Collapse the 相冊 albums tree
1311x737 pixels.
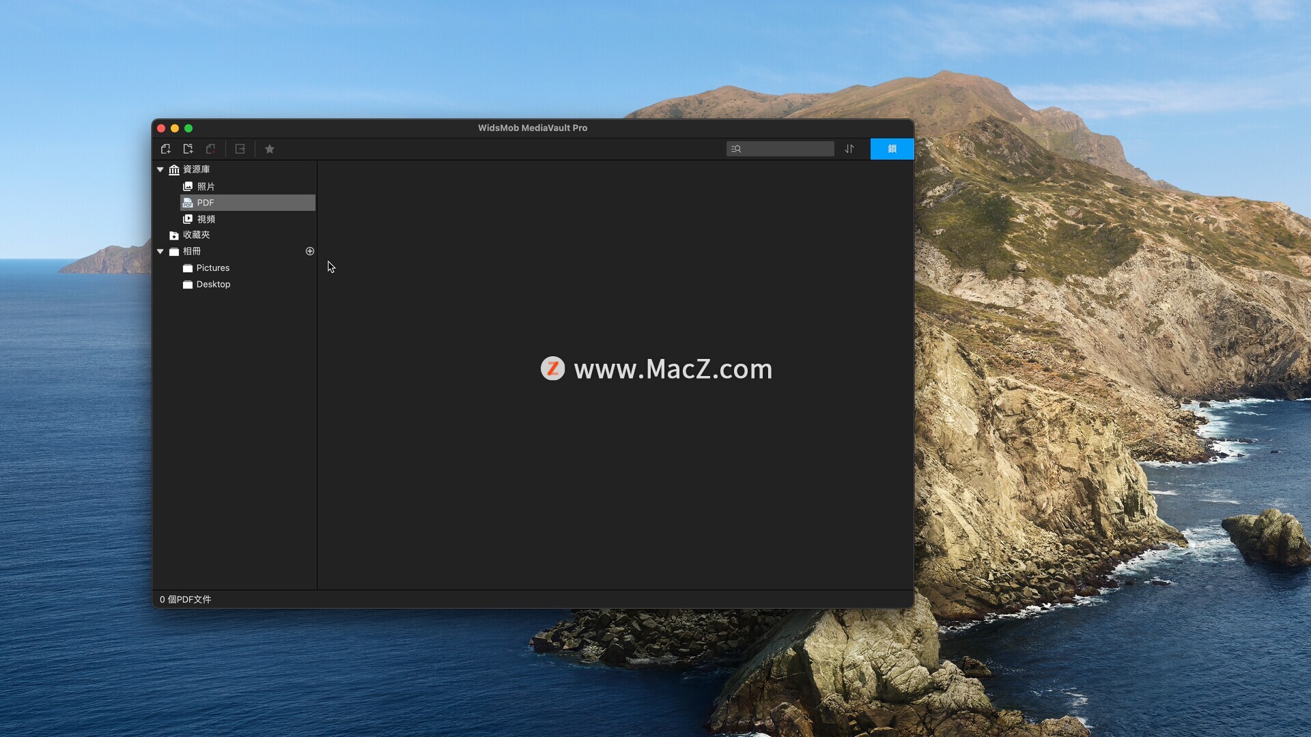[x=160, y=251]
